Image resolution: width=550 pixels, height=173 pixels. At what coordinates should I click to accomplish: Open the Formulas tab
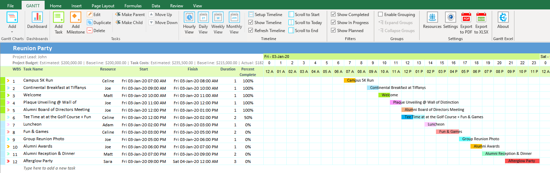click(x=133, y=6)
